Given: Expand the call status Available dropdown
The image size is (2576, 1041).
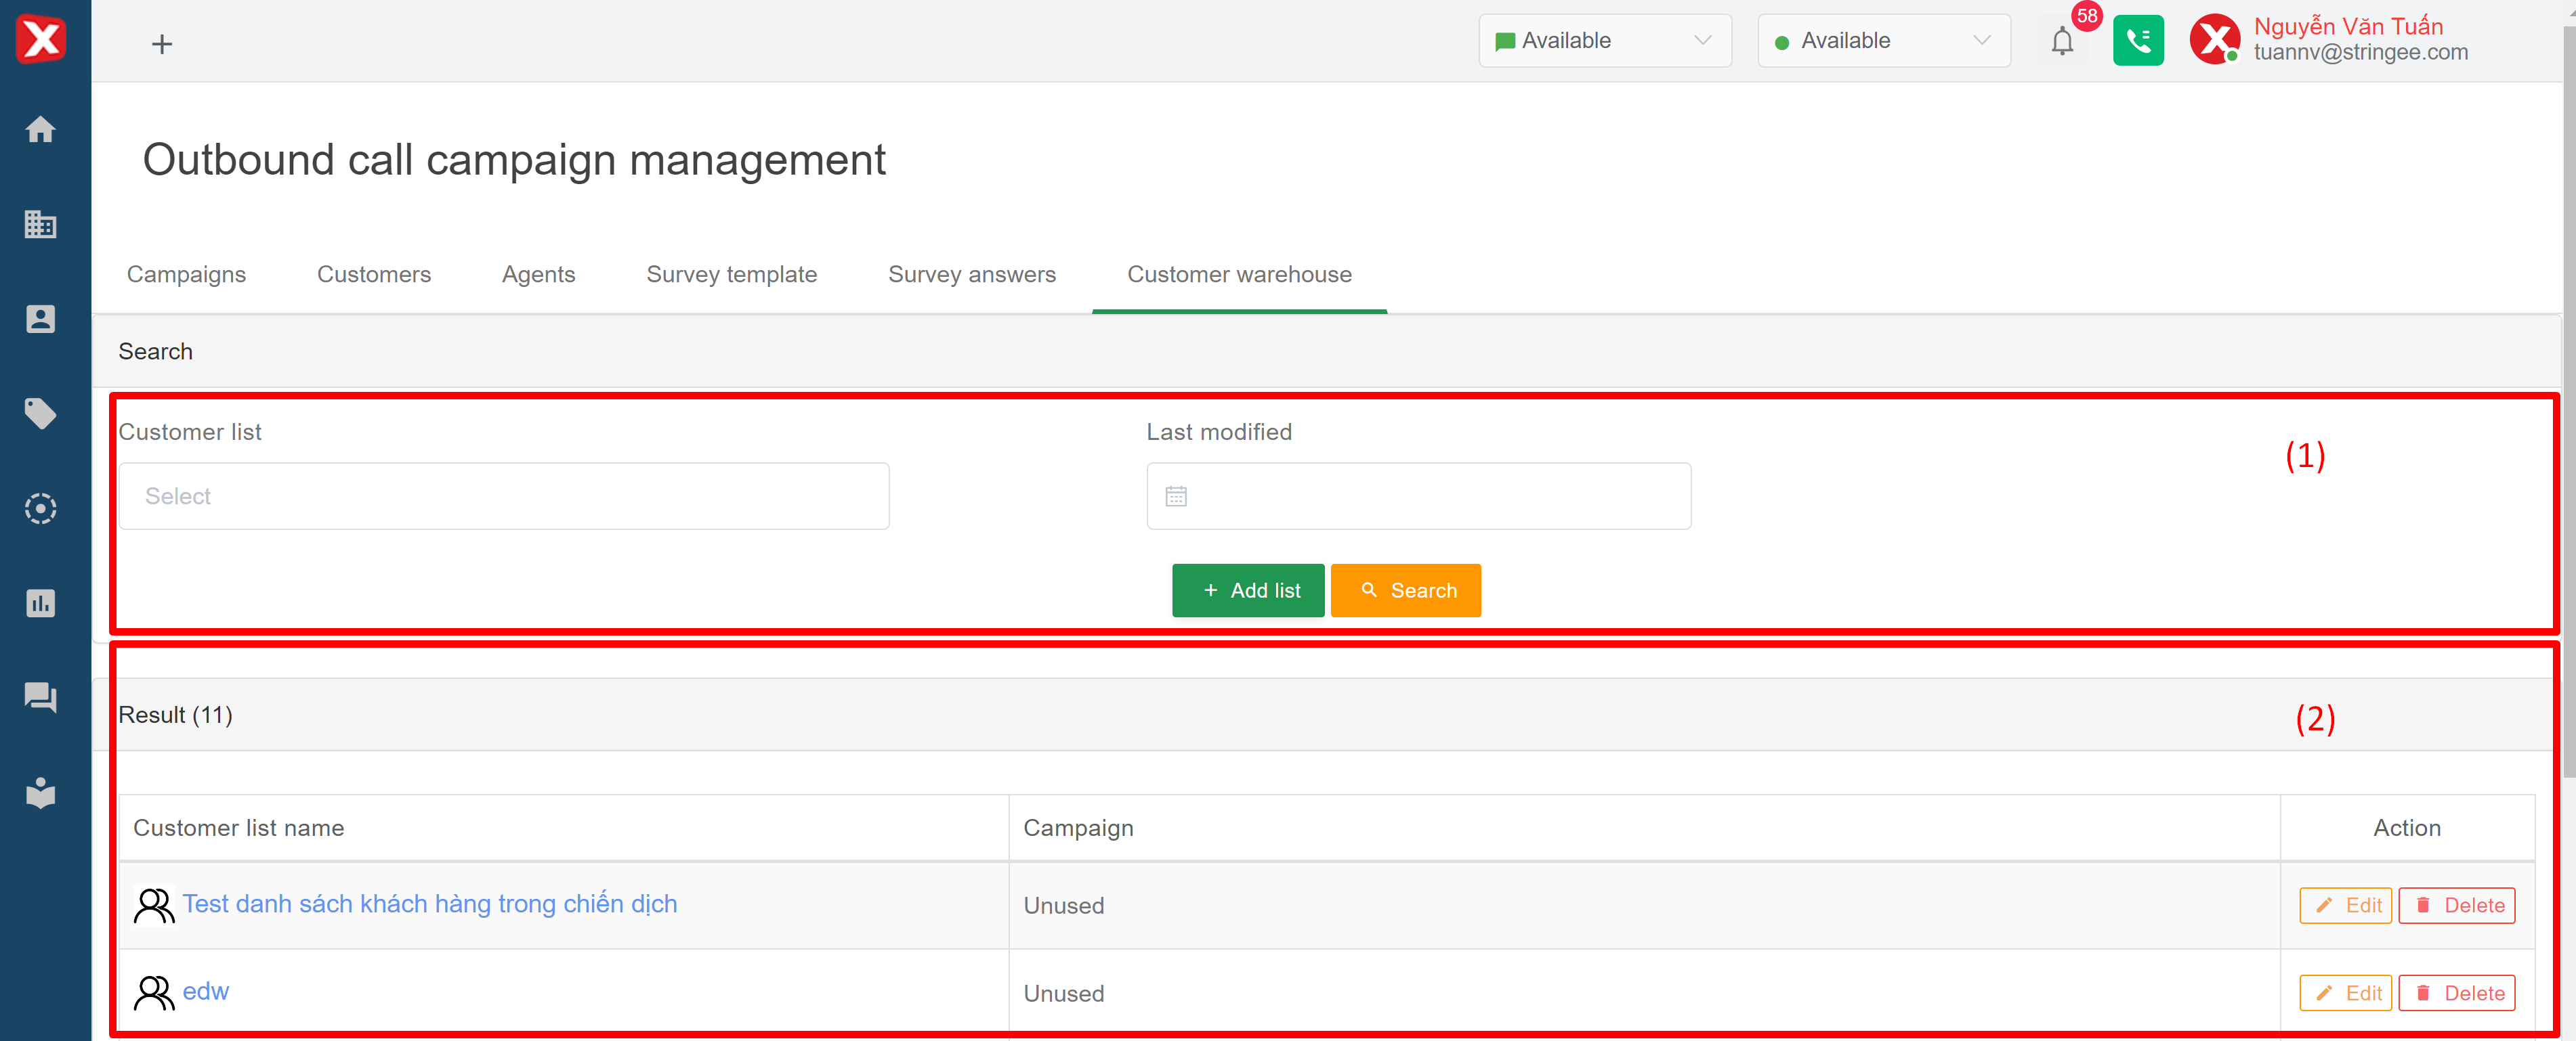Looking at the screenshot, I should [x=1883, y=41].
